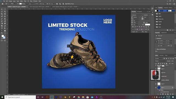The height and width of the screenshot is (99, 176).
Task: Click the gear settings icon in options bar
Action: click(66, 4)
